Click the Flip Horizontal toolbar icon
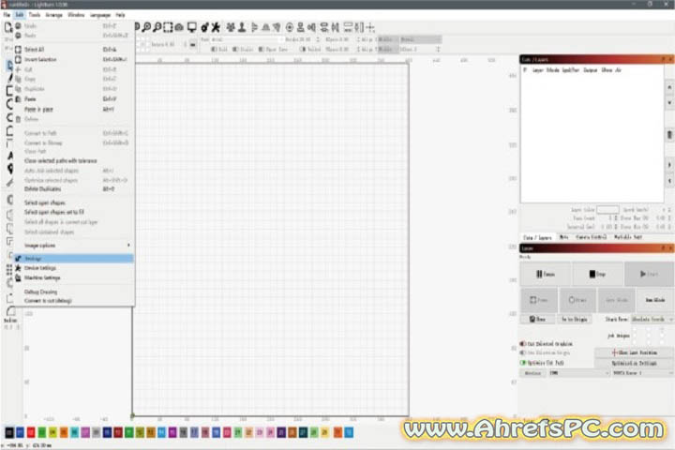 point(255,27)
